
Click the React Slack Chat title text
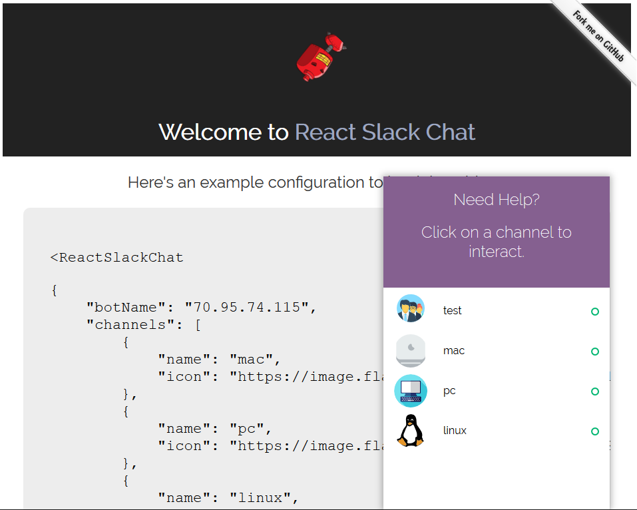click(x=385, y=132)
